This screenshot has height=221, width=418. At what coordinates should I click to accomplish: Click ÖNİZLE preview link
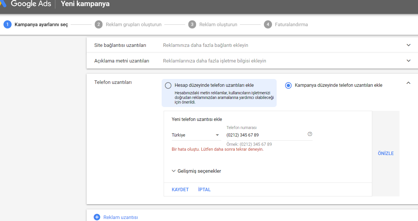coord(386,153)
